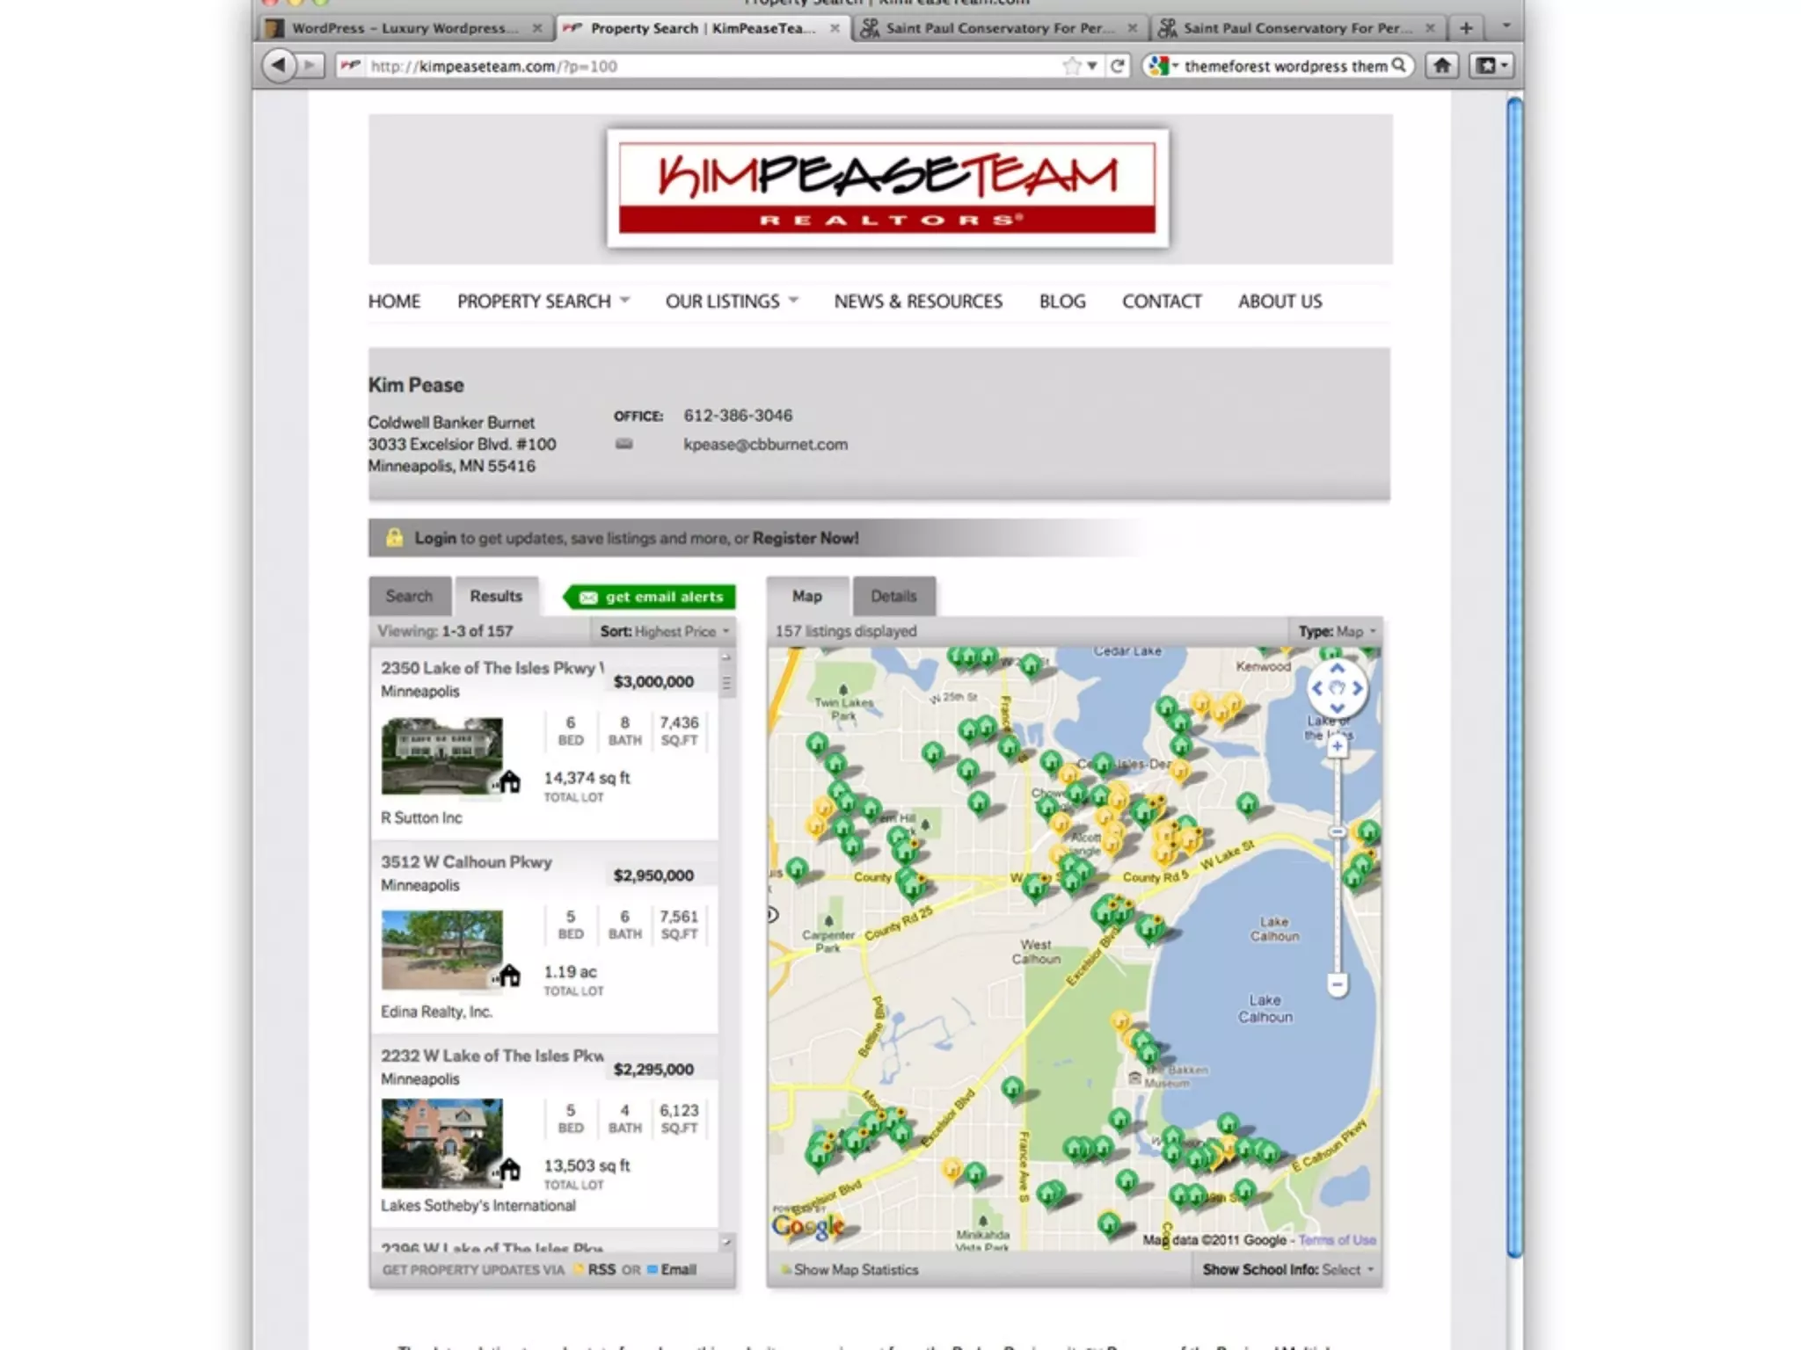This screenshot has width=1801, height=1350.
Task: Click the browser back arrow button
Action: [x=279, y=65]
